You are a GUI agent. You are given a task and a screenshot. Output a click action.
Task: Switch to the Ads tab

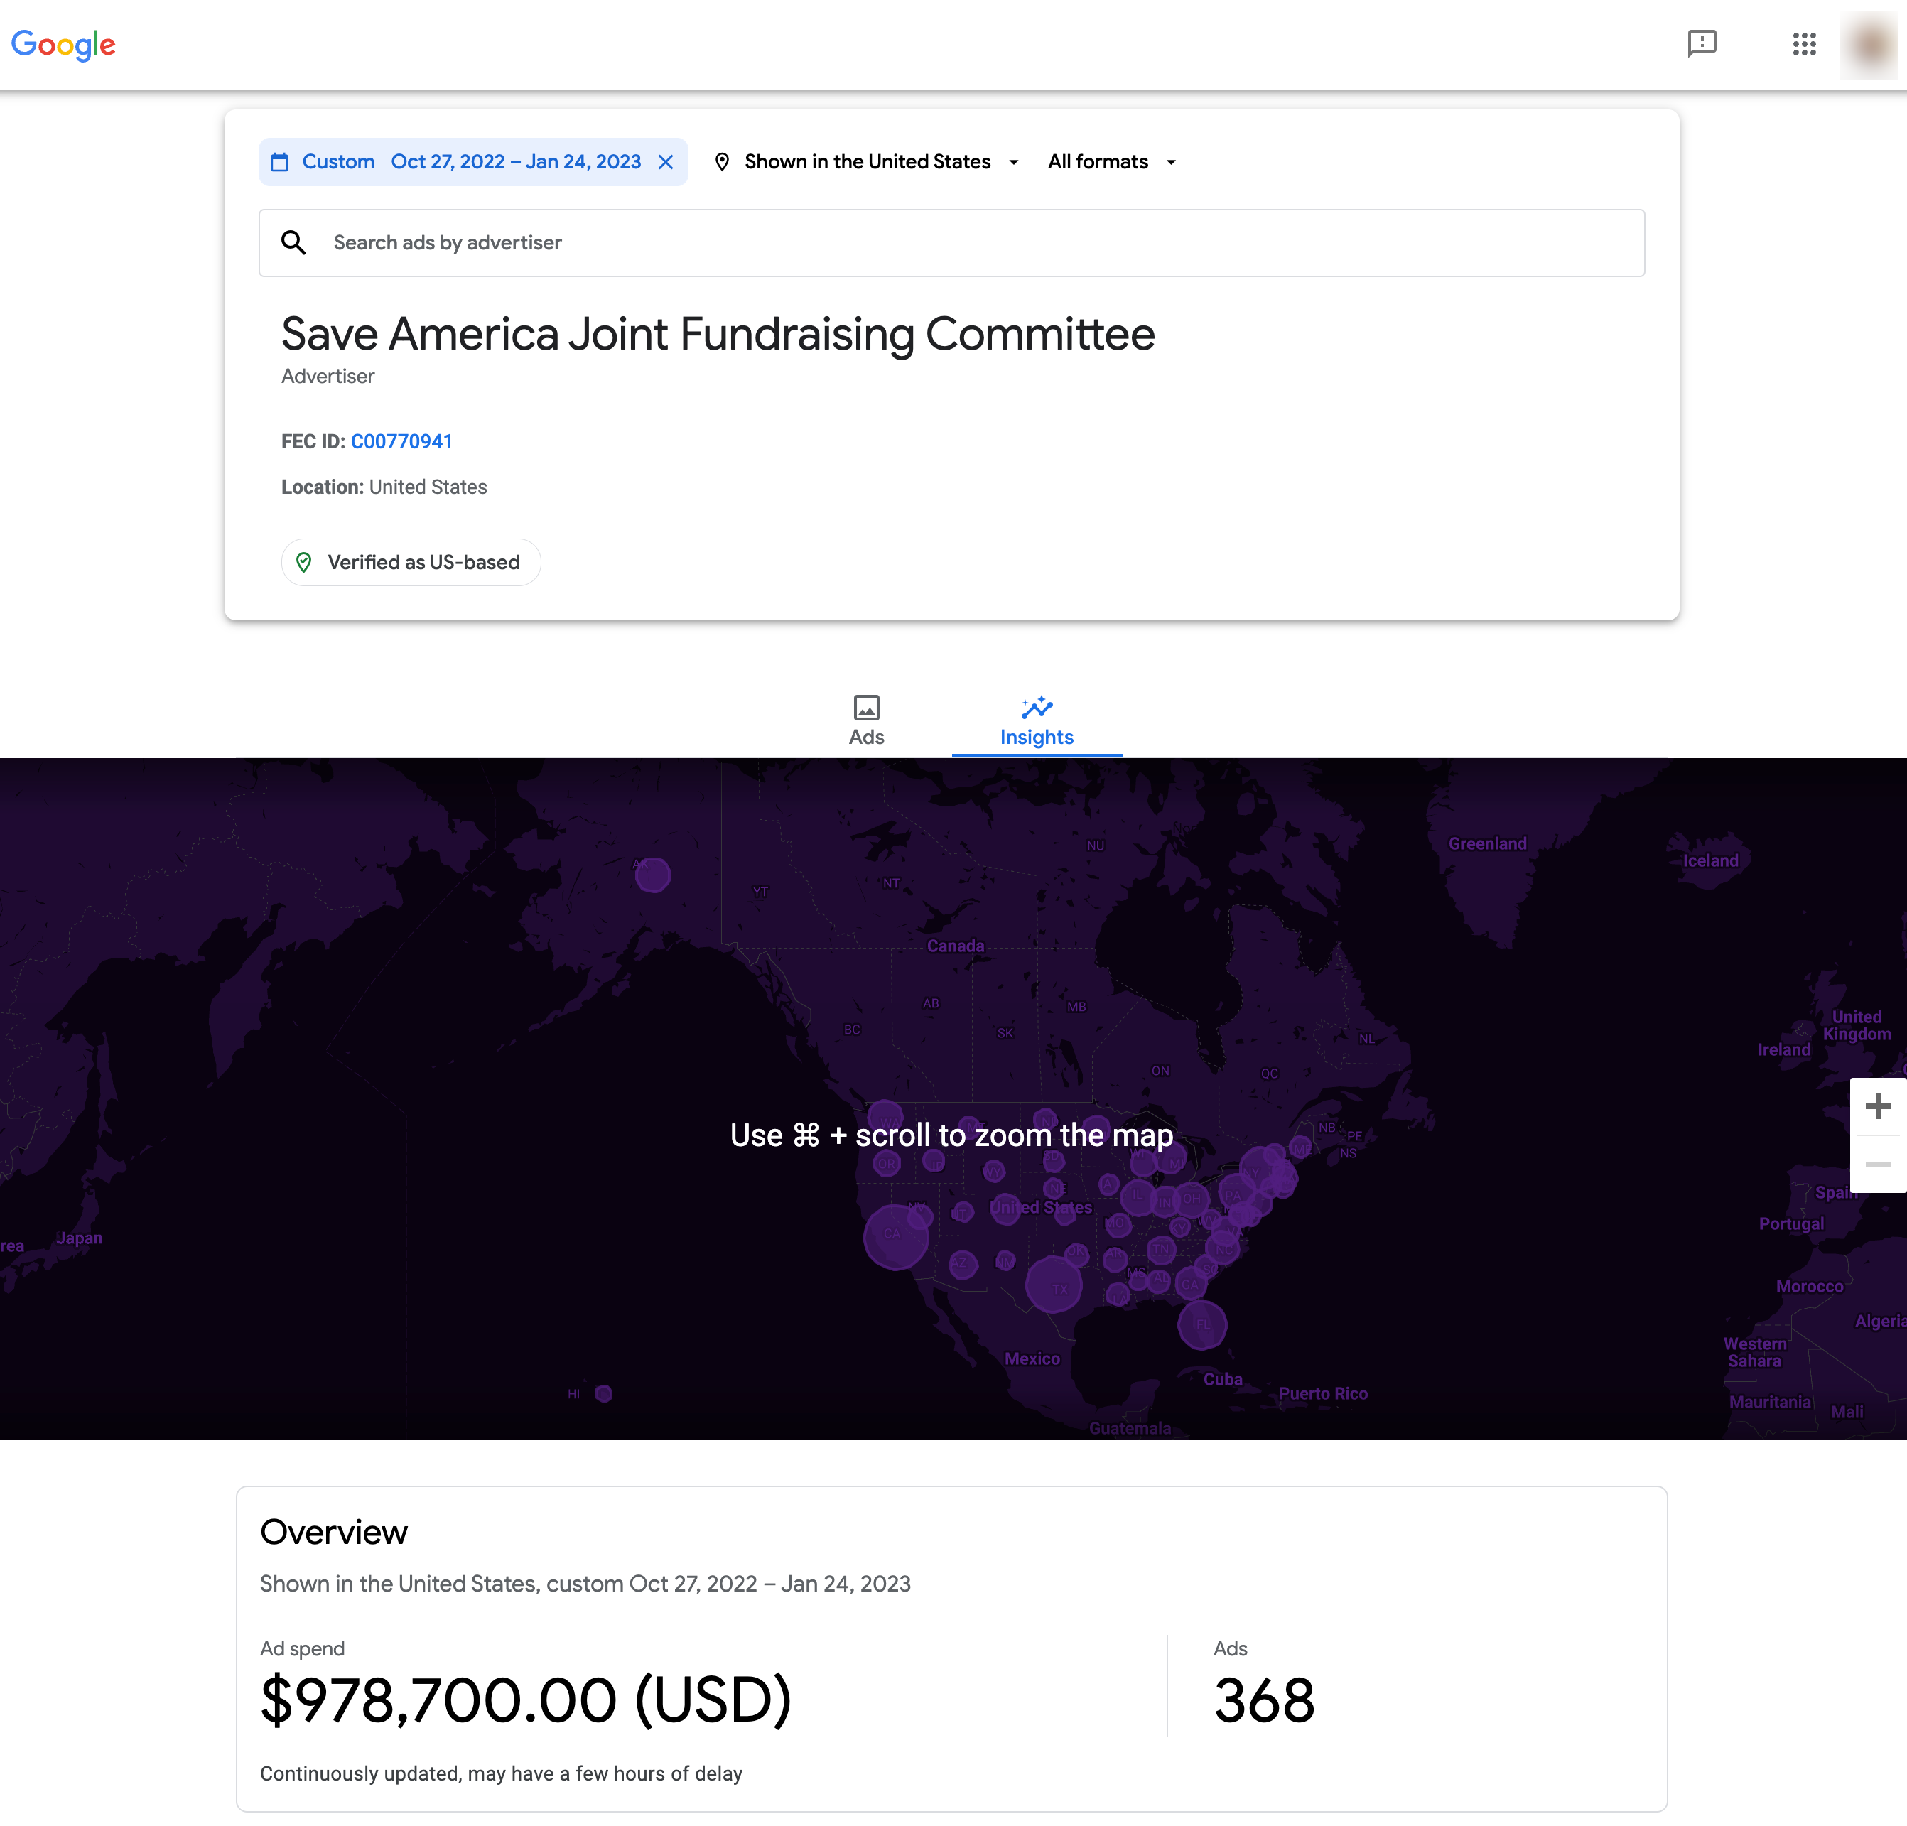pos(866,721)
